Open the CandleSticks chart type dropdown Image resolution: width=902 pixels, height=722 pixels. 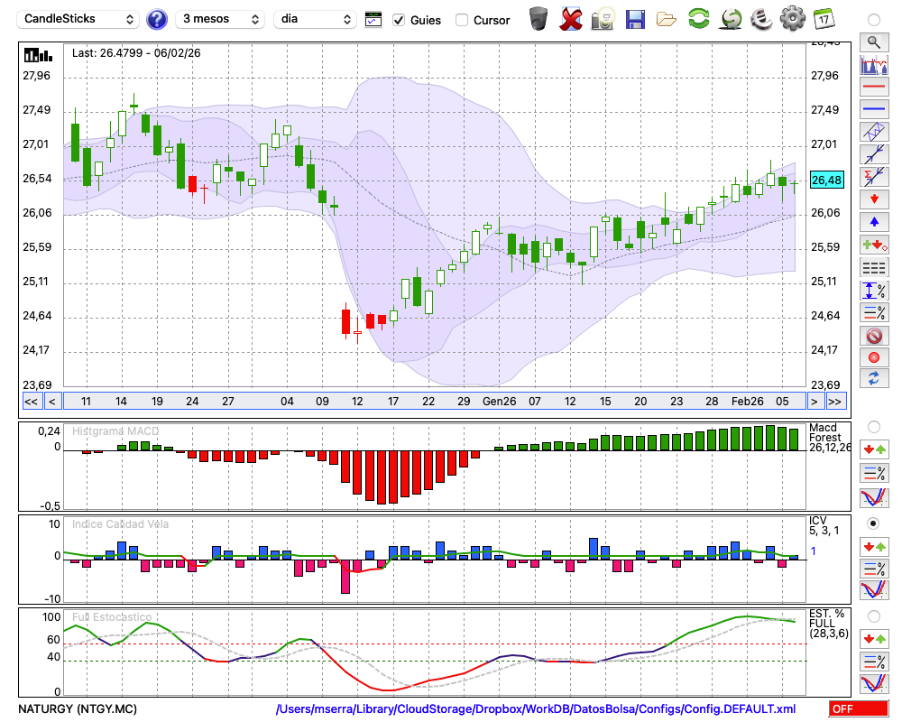point(78,19)
